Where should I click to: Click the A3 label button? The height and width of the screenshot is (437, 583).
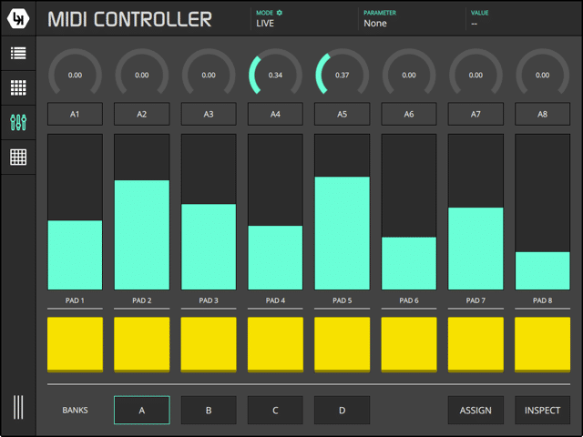[x=209, y=114]
